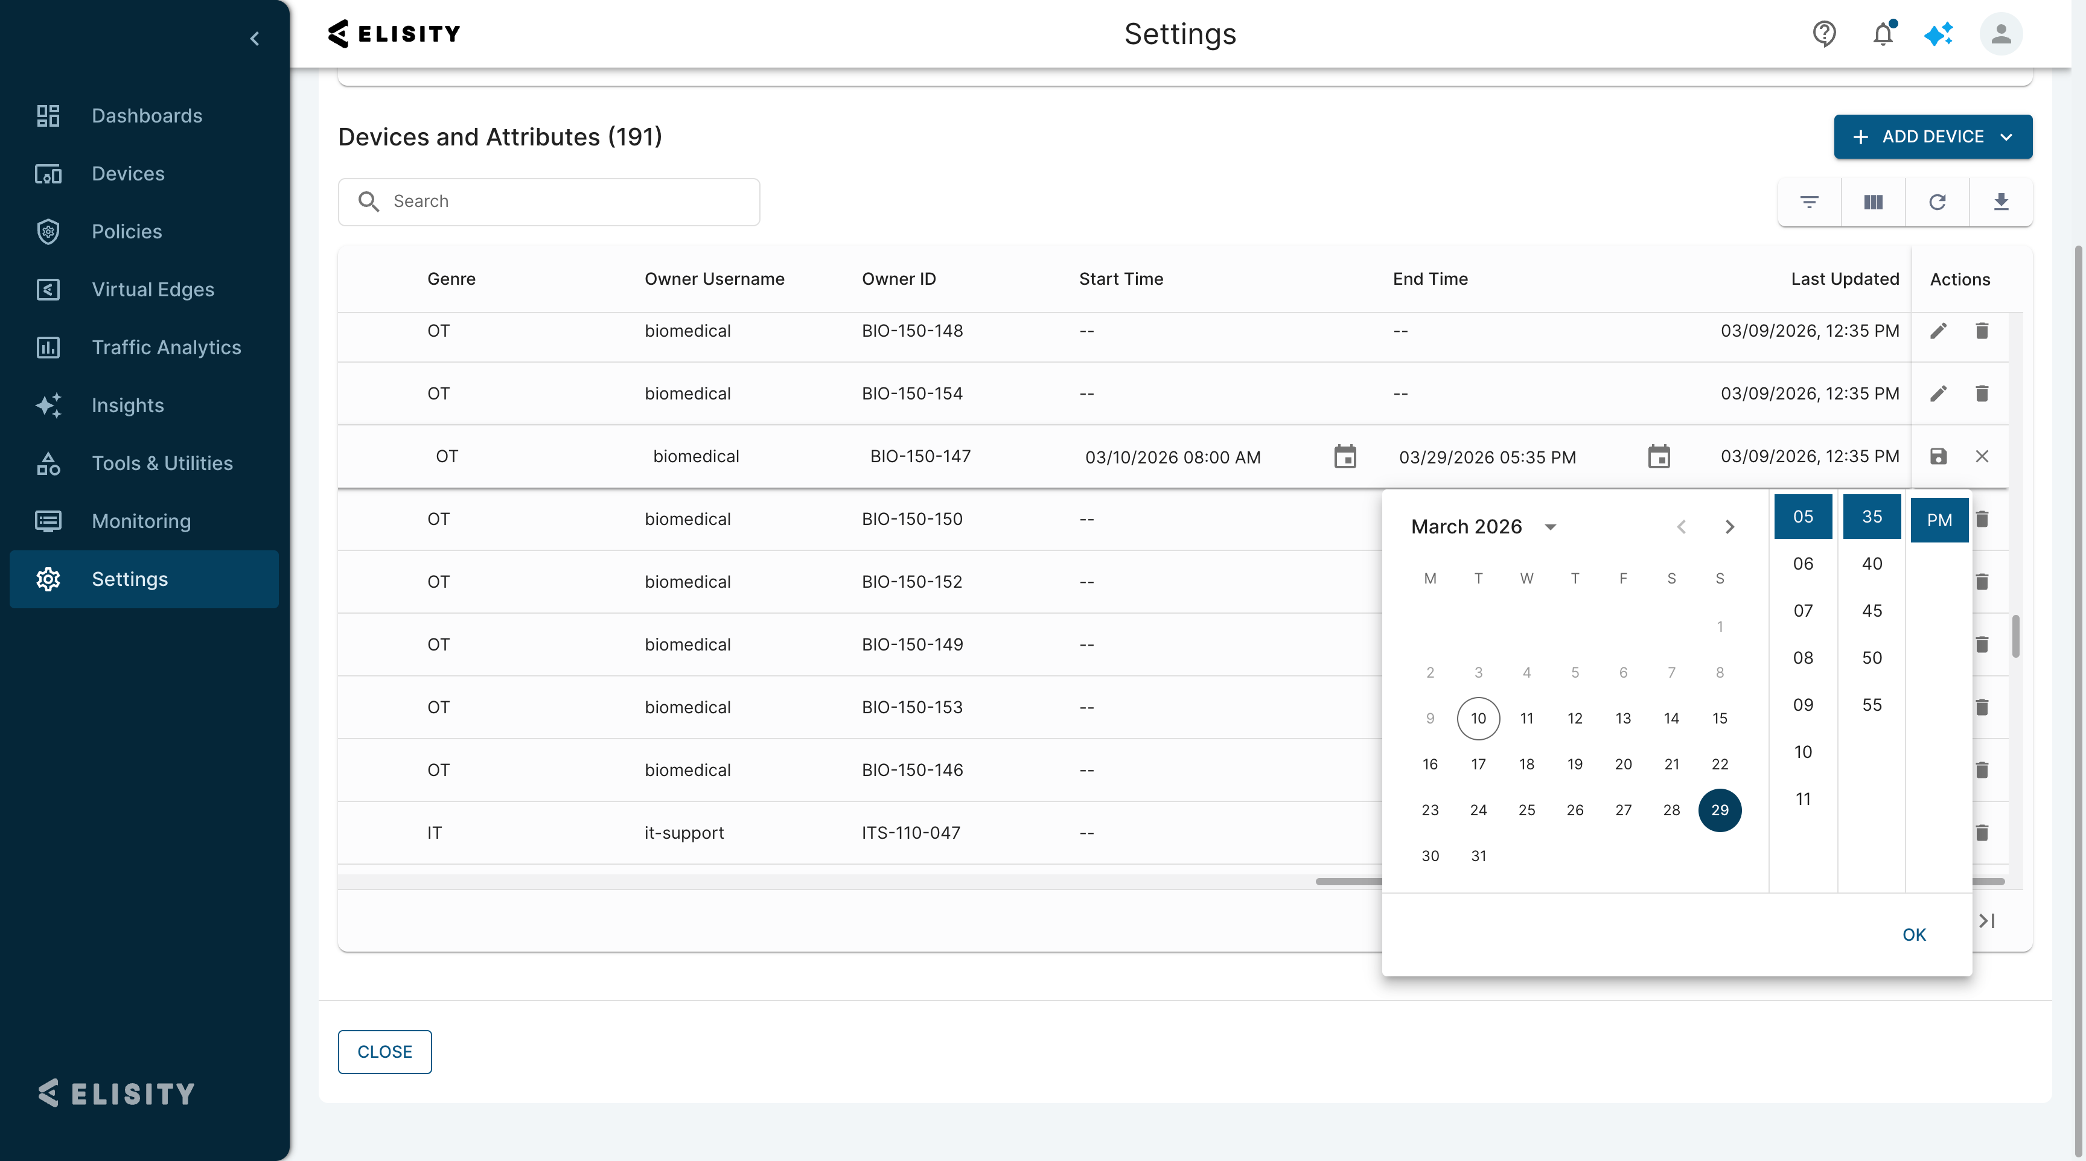Click the filter icon above the table

click(x=1809, y=202)
